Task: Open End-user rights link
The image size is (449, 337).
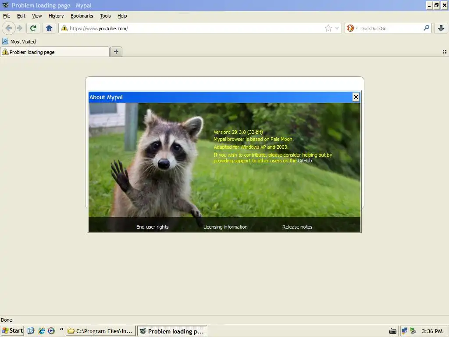Action: (x=152, y=227)
